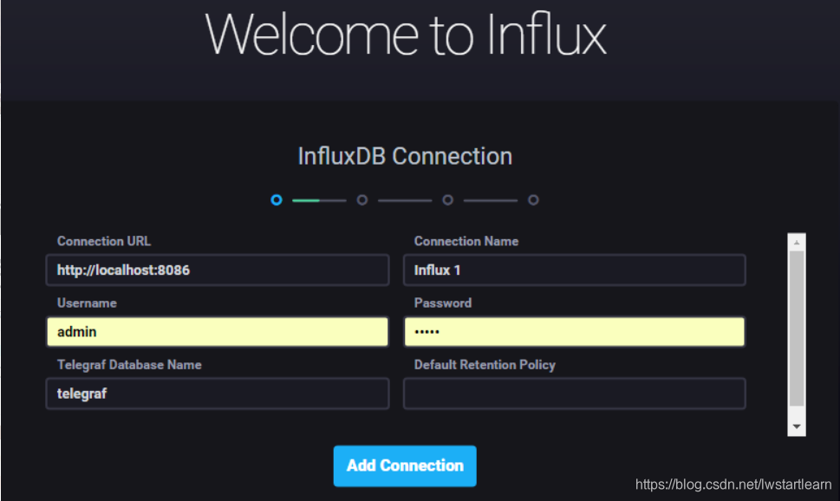The width and height of the screenshot is (840, 501).
Task: Click the Welcome to Influx title
Action: (x=406, y=35)
